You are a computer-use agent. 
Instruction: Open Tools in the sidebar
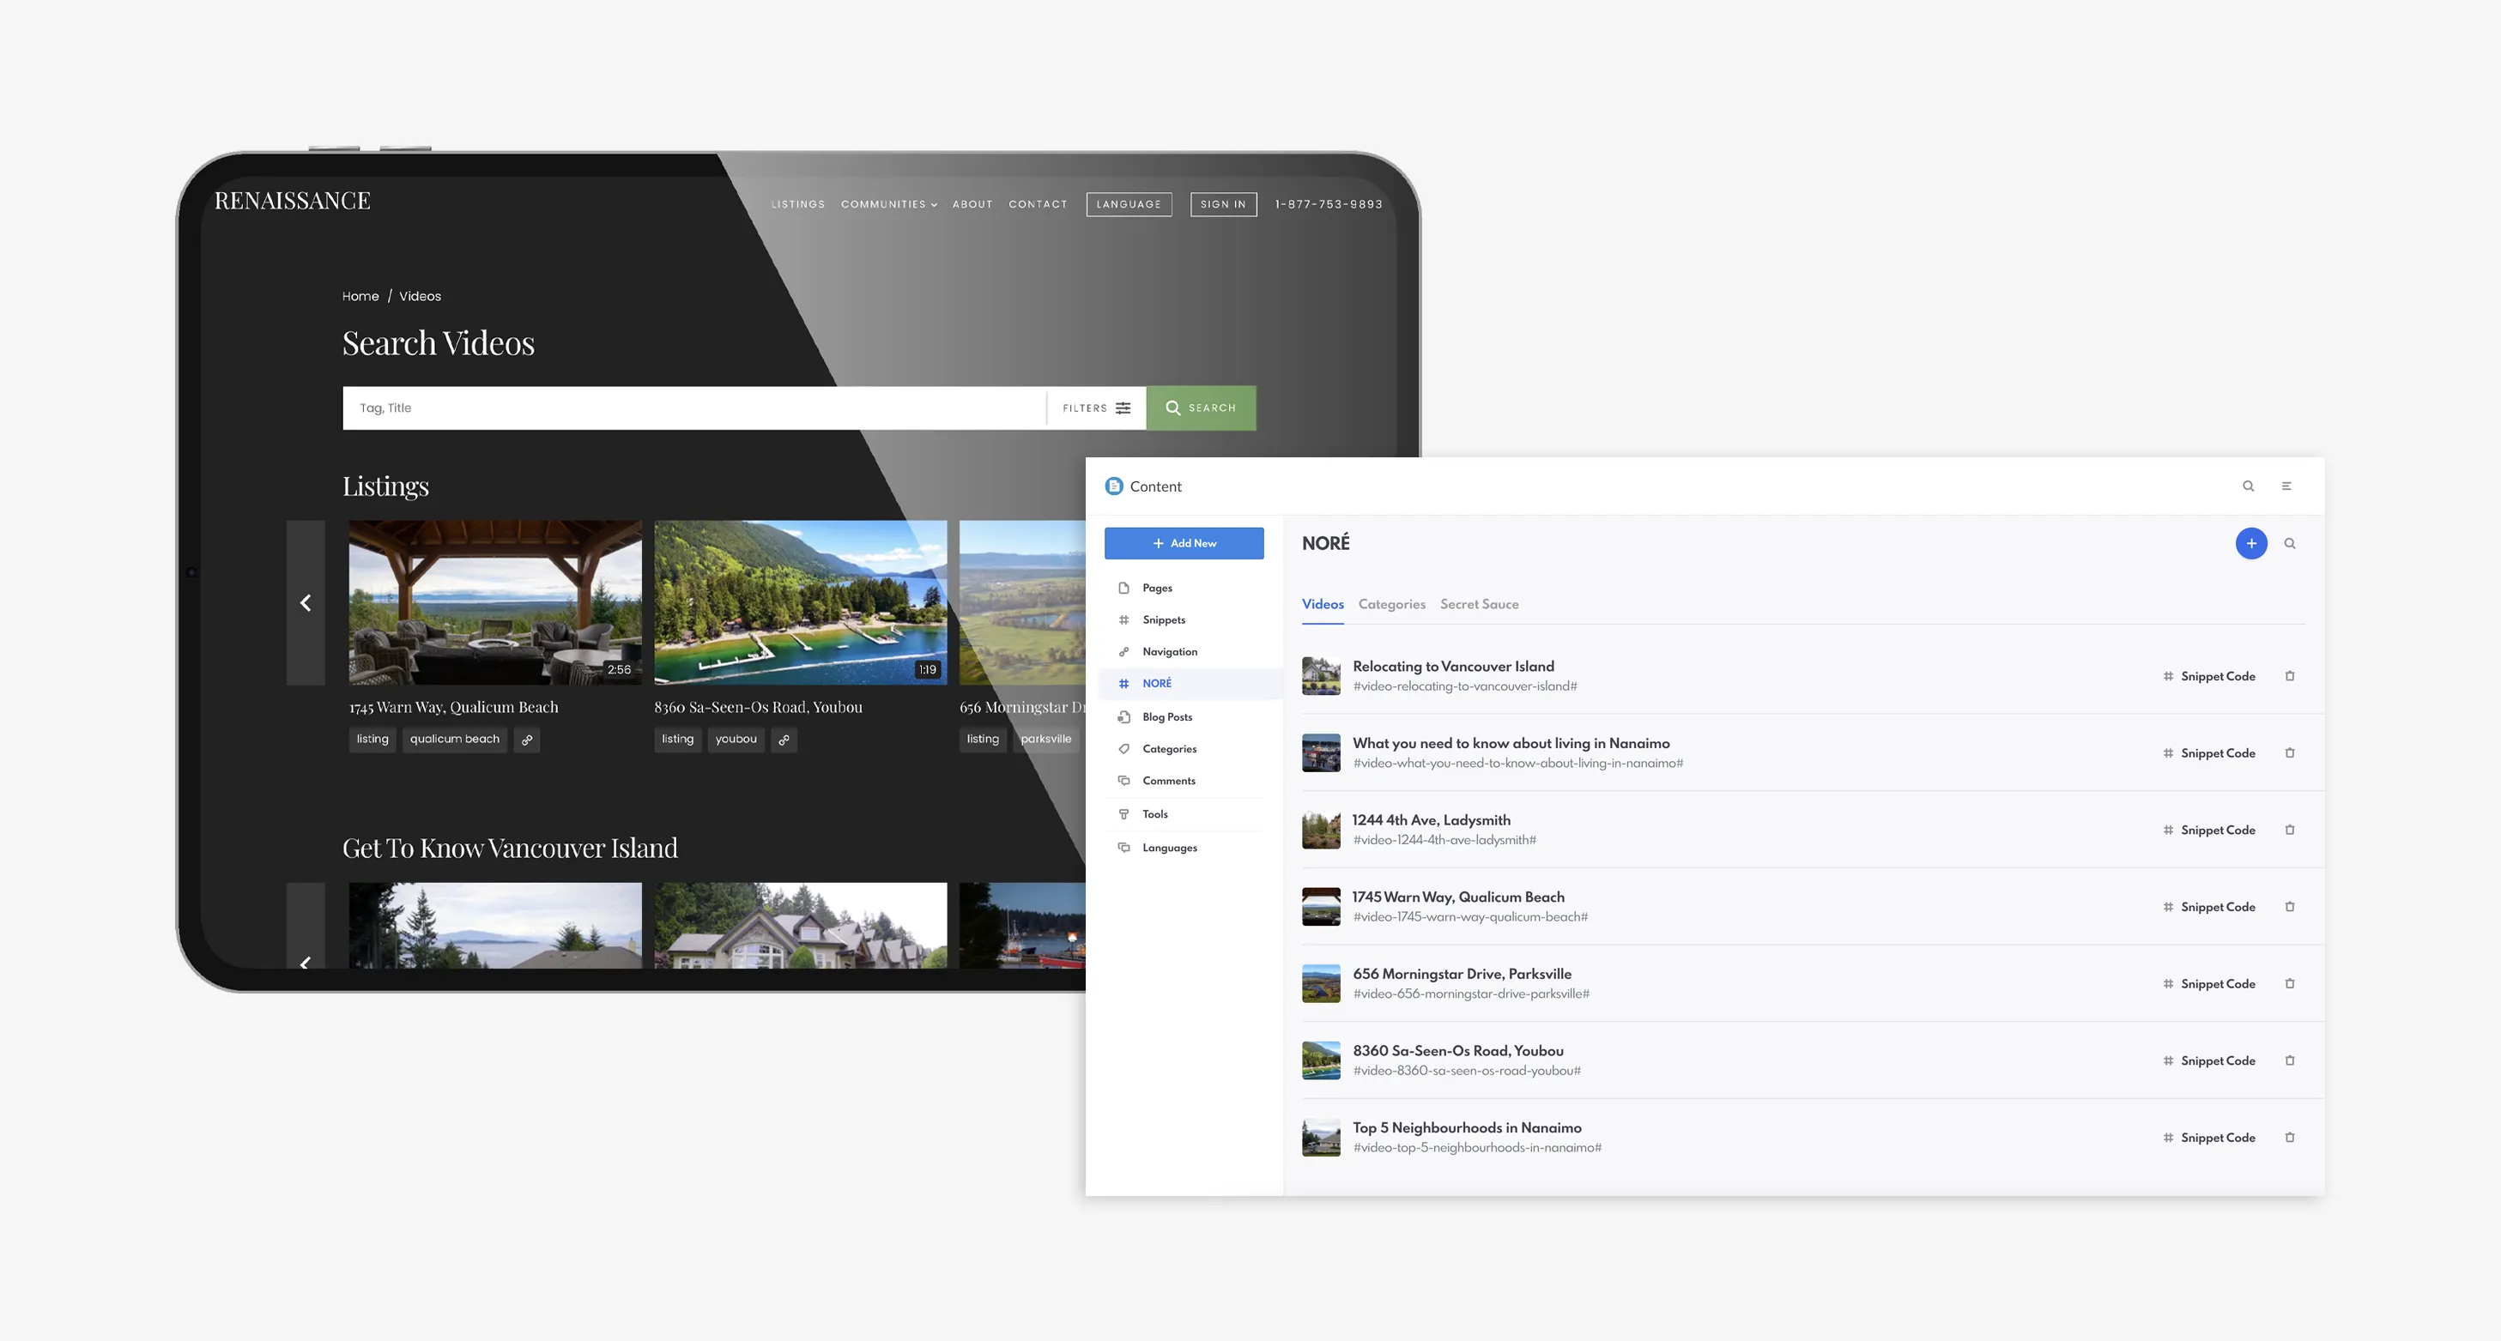(1184, 814)
